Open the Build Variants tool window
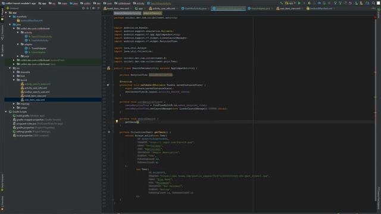381x214 pixels. pos(2,182)
